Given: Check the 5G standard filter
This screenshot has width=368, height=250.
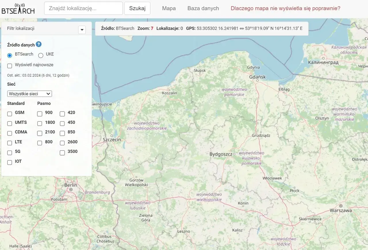Looking at the screenshot, I should (x=9, y=153).
